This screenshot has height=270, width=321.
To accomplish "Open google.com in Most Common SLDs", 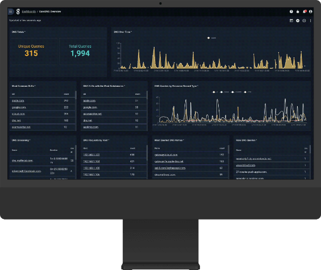I will [x=19, y=107].
